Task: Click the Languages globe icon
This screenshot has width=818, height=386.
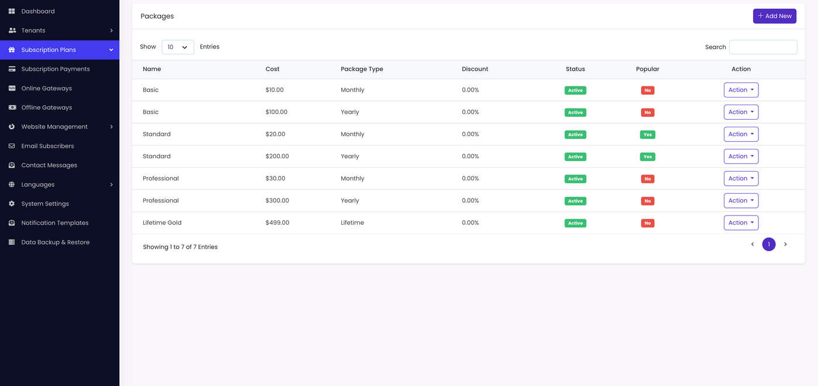Action: [x=12, y=185]
